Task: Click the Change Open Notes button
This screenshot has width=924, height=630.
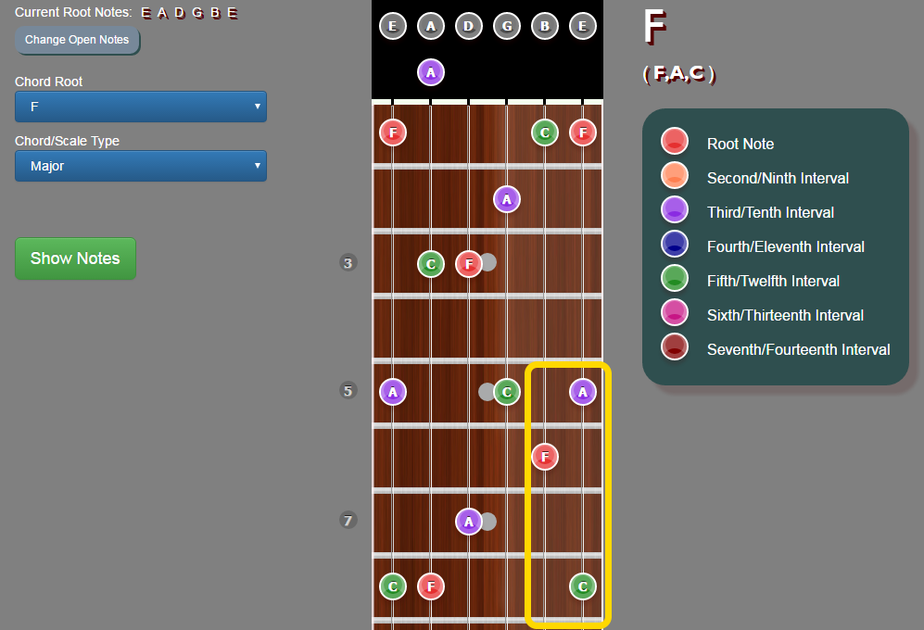Action: point(77,40)
